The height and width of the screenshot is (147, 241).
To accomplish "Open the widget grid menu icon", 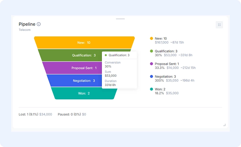I will (x=219, y=25).
